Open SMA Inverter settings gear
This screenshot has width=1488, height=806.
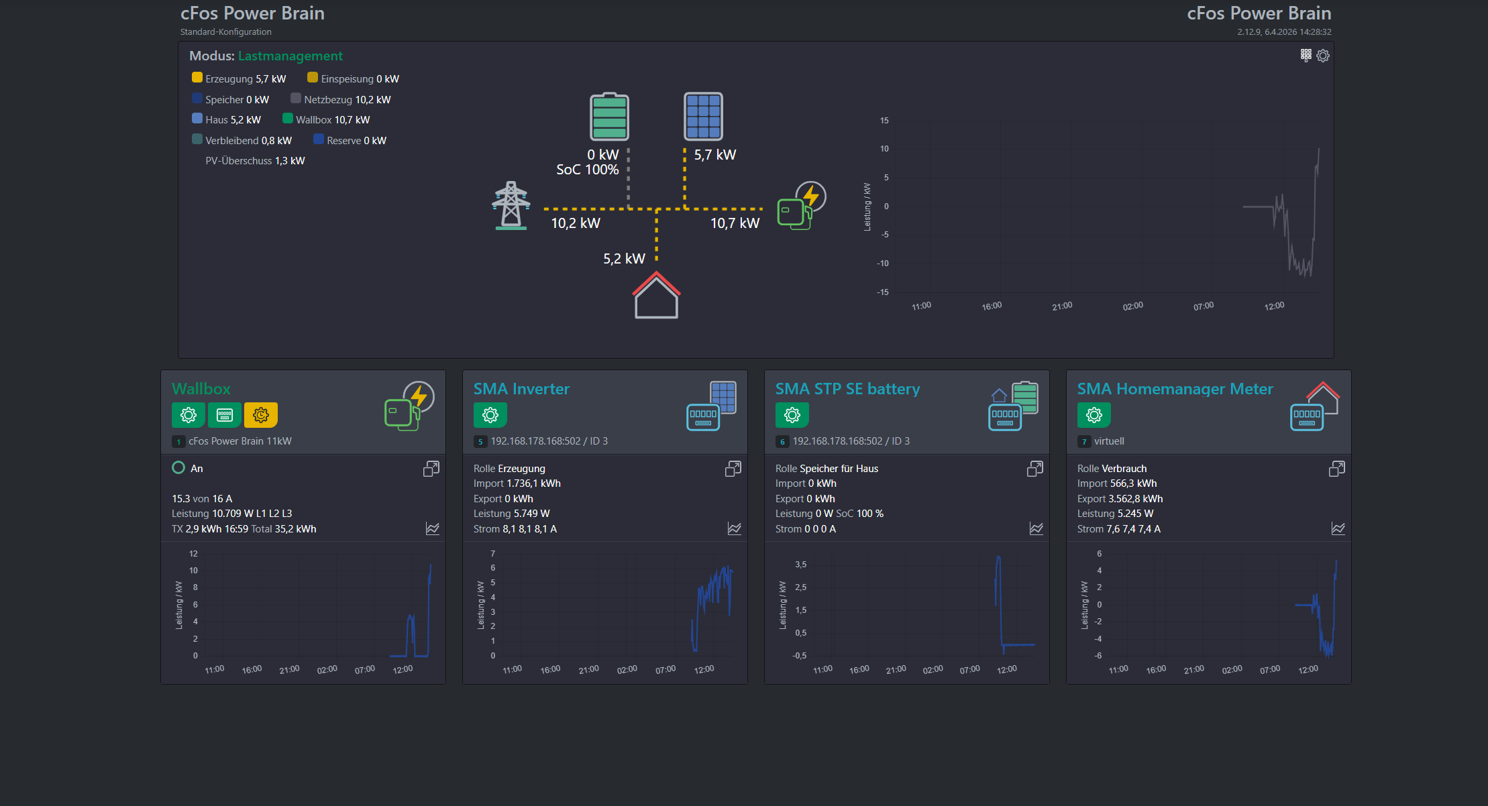[490, 415]
